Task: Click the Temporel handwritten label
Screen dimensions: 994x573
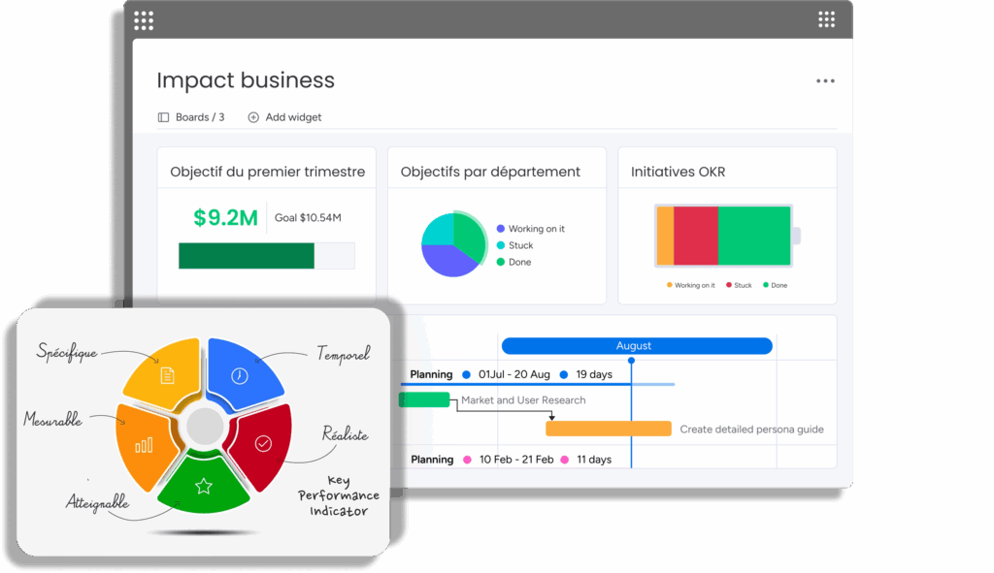Action: pyautogui.click(x=343, y=354)
